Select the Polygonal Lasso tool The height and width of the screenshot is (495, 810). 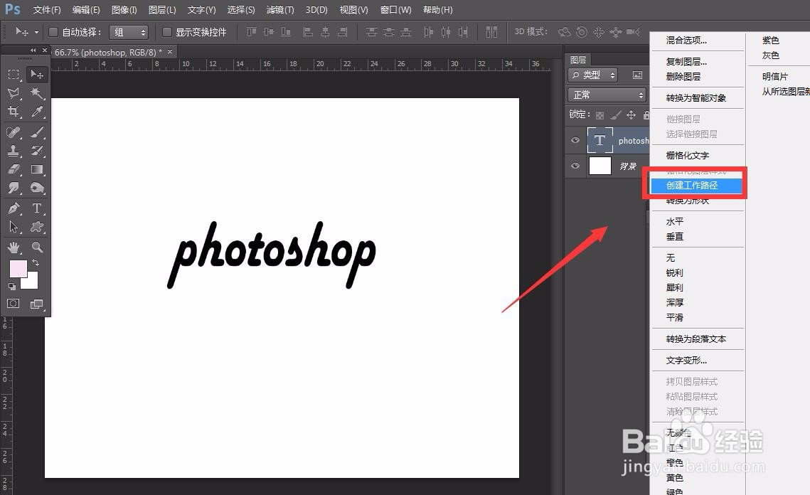[14, 93]
